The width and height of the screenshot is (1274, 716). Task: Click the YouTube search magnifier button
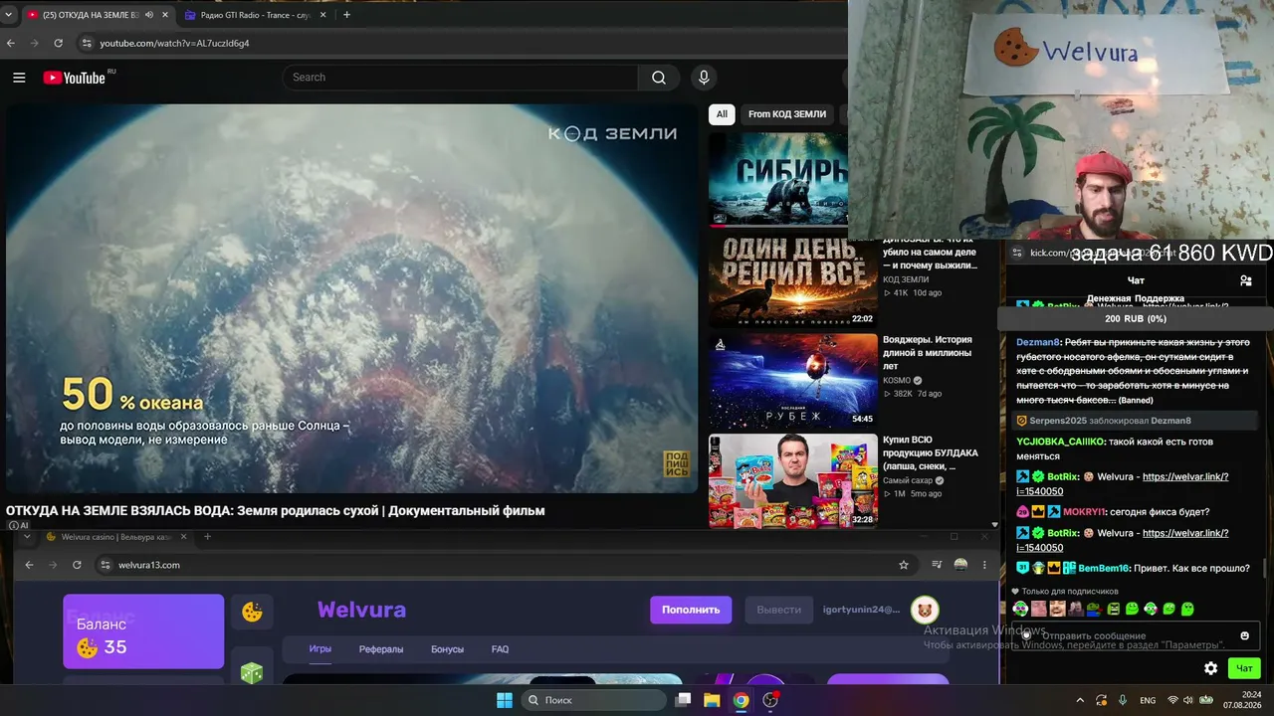[659, 78]
